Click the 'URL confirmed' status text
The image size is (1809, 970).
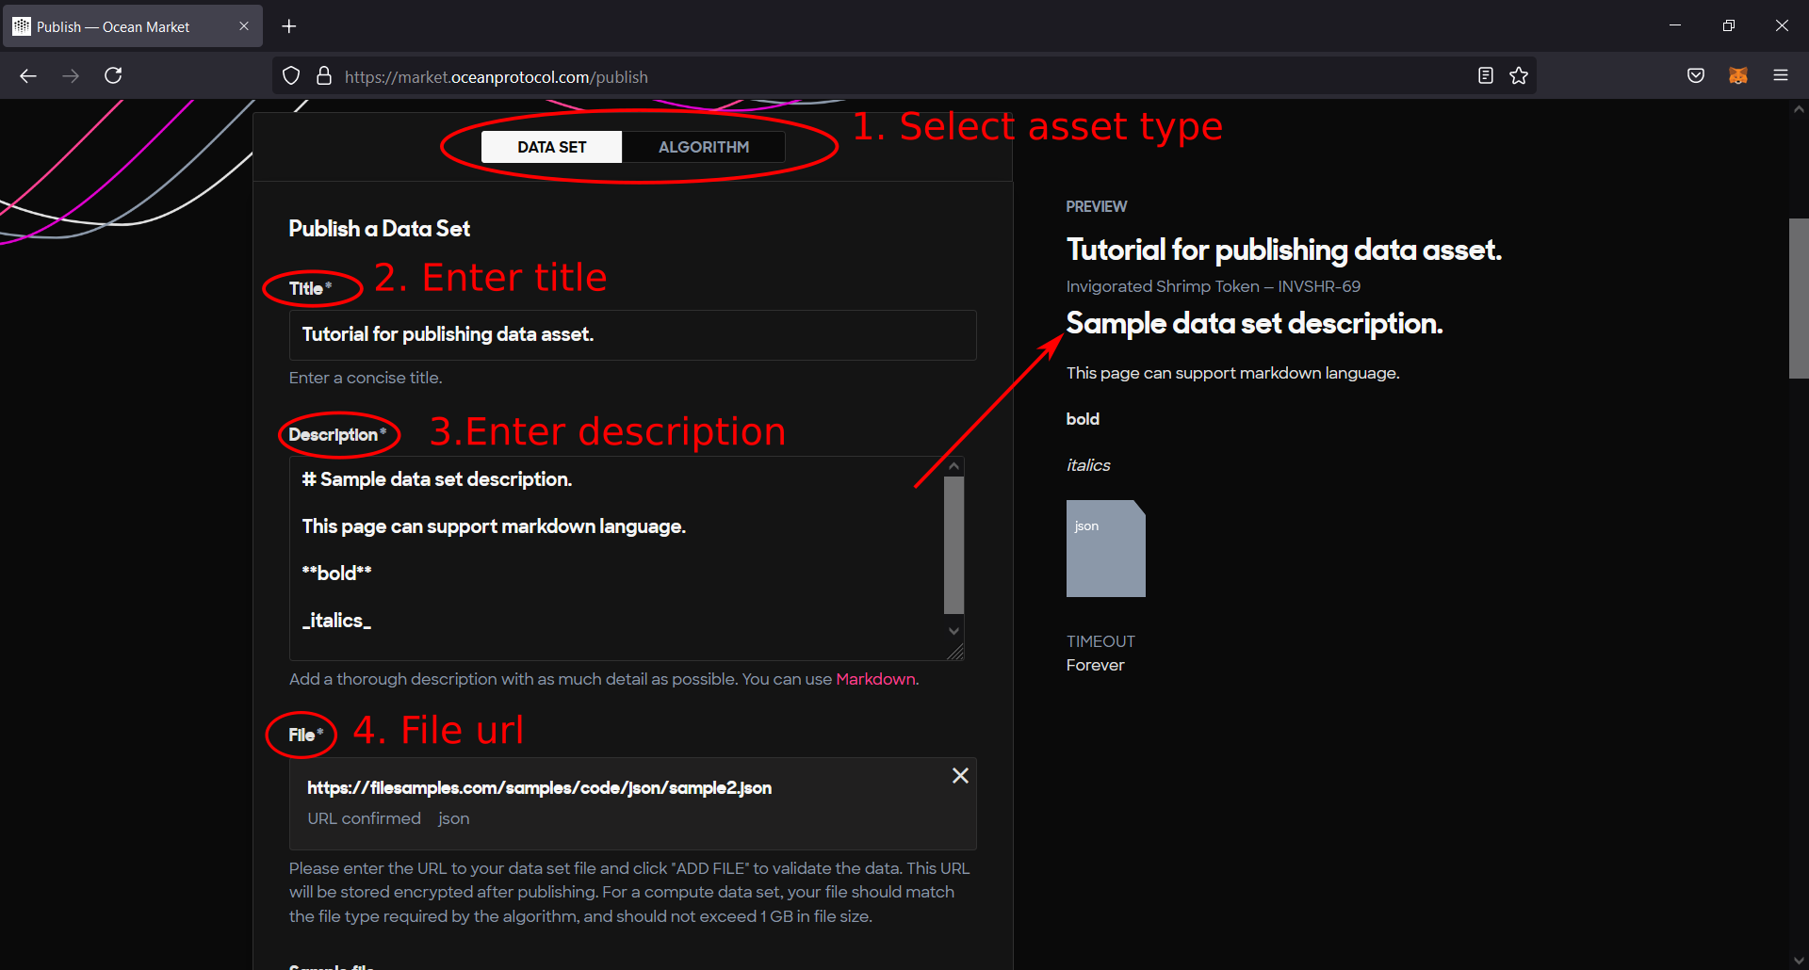pos(364,818)
